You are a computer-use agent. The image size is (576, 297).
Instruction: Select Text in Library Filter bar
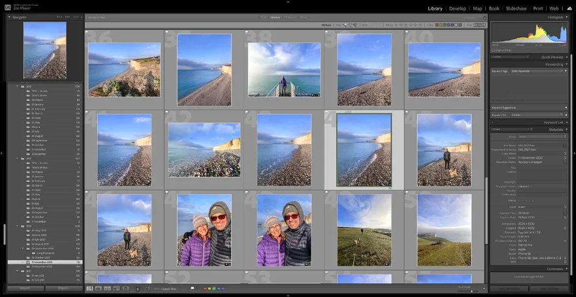coord(264,17)
